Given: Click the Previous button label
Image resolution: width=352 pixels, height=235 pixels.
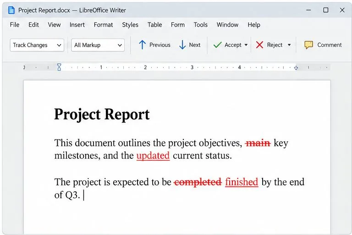Looking at the screenshot, I should (160, 45).
